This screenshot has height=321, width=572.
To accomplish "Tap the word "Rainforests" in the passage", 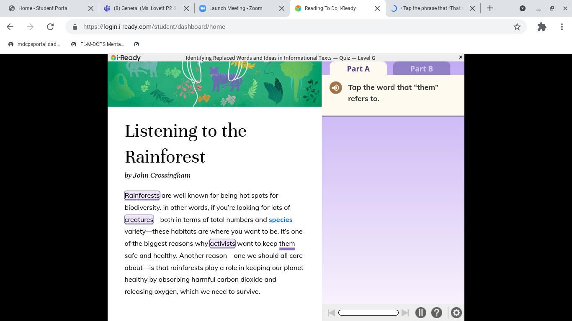I will click(x=142, y=196).
